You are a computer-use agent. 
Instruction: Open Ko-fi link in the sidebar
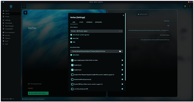(x=5, y=41)
